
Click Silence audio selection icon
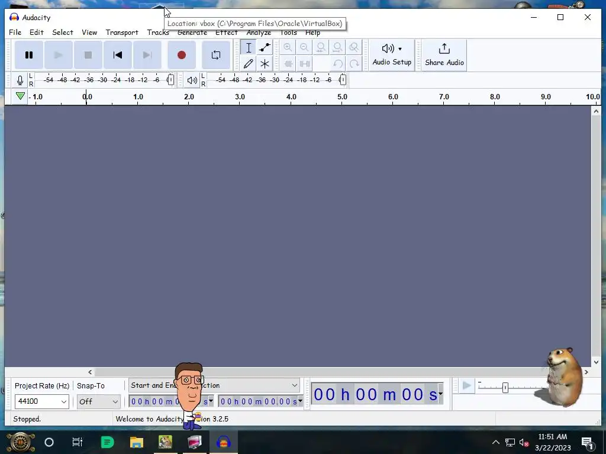tap(305, 64)
